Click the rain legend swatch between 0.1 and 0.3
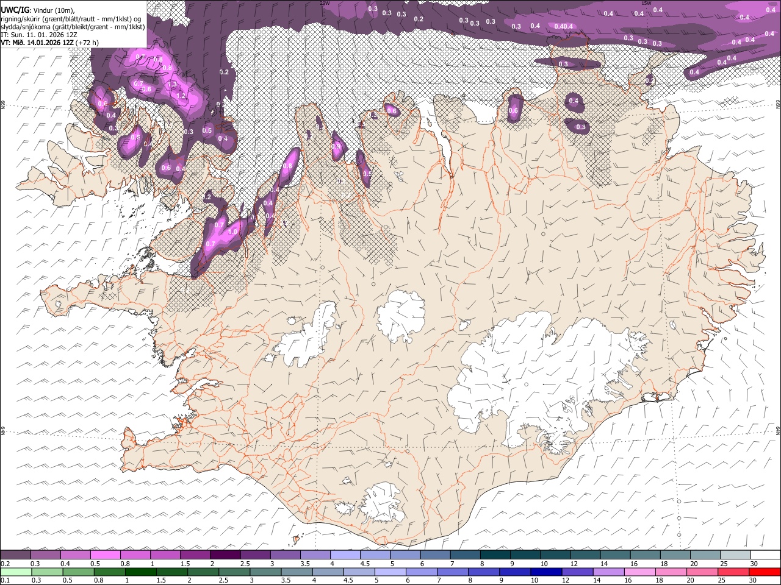The width and height of the screenshot is (781, 585). pos(15,572)
